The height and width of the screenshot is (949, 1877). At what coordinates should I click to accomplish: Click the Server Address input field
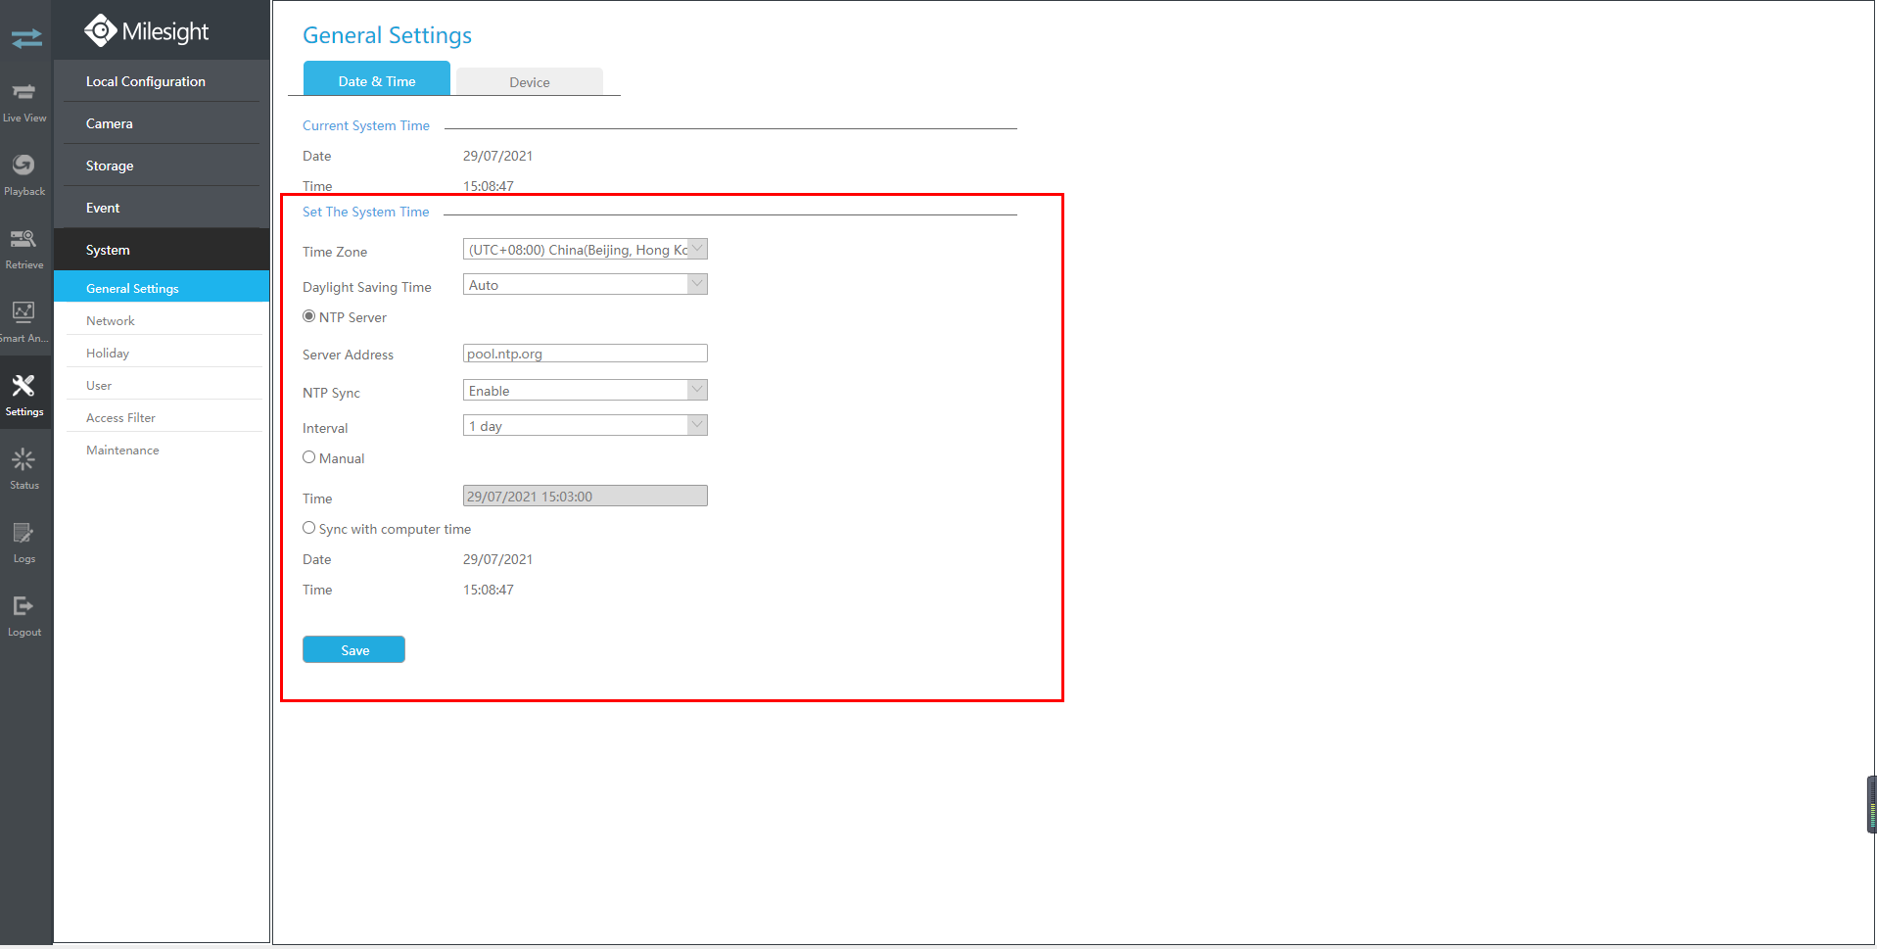click(585, 354)
